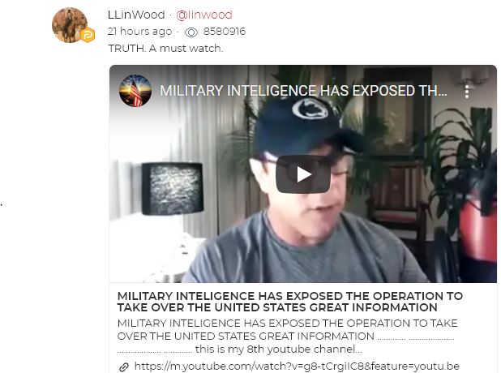This screenshot has height=373, width=501.
Task: Click the video thumbnail lamp area
Action: pos(172,189)
